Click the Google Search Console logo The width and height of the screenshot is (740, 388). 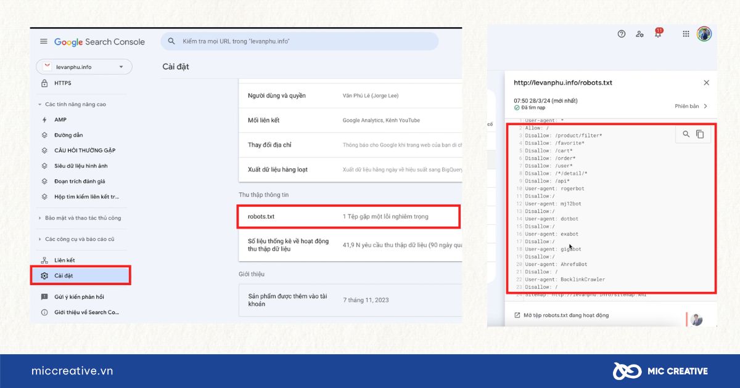click(99, 42)
